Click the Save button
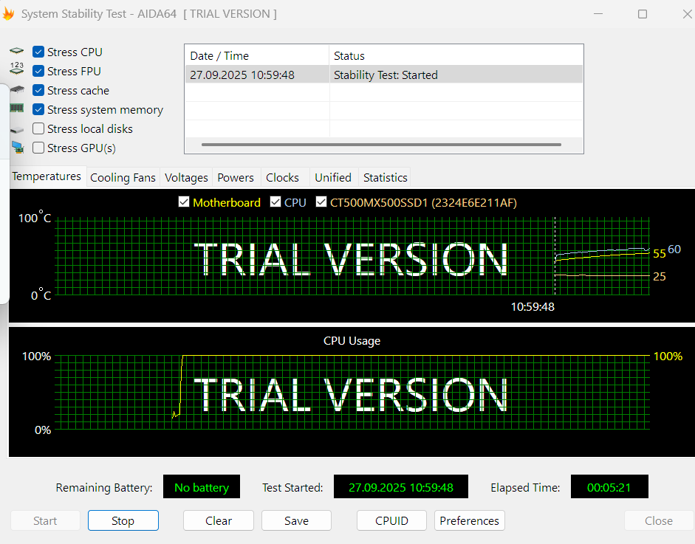The height and width of the screenshot is (544, 695). tap(296, 520)
